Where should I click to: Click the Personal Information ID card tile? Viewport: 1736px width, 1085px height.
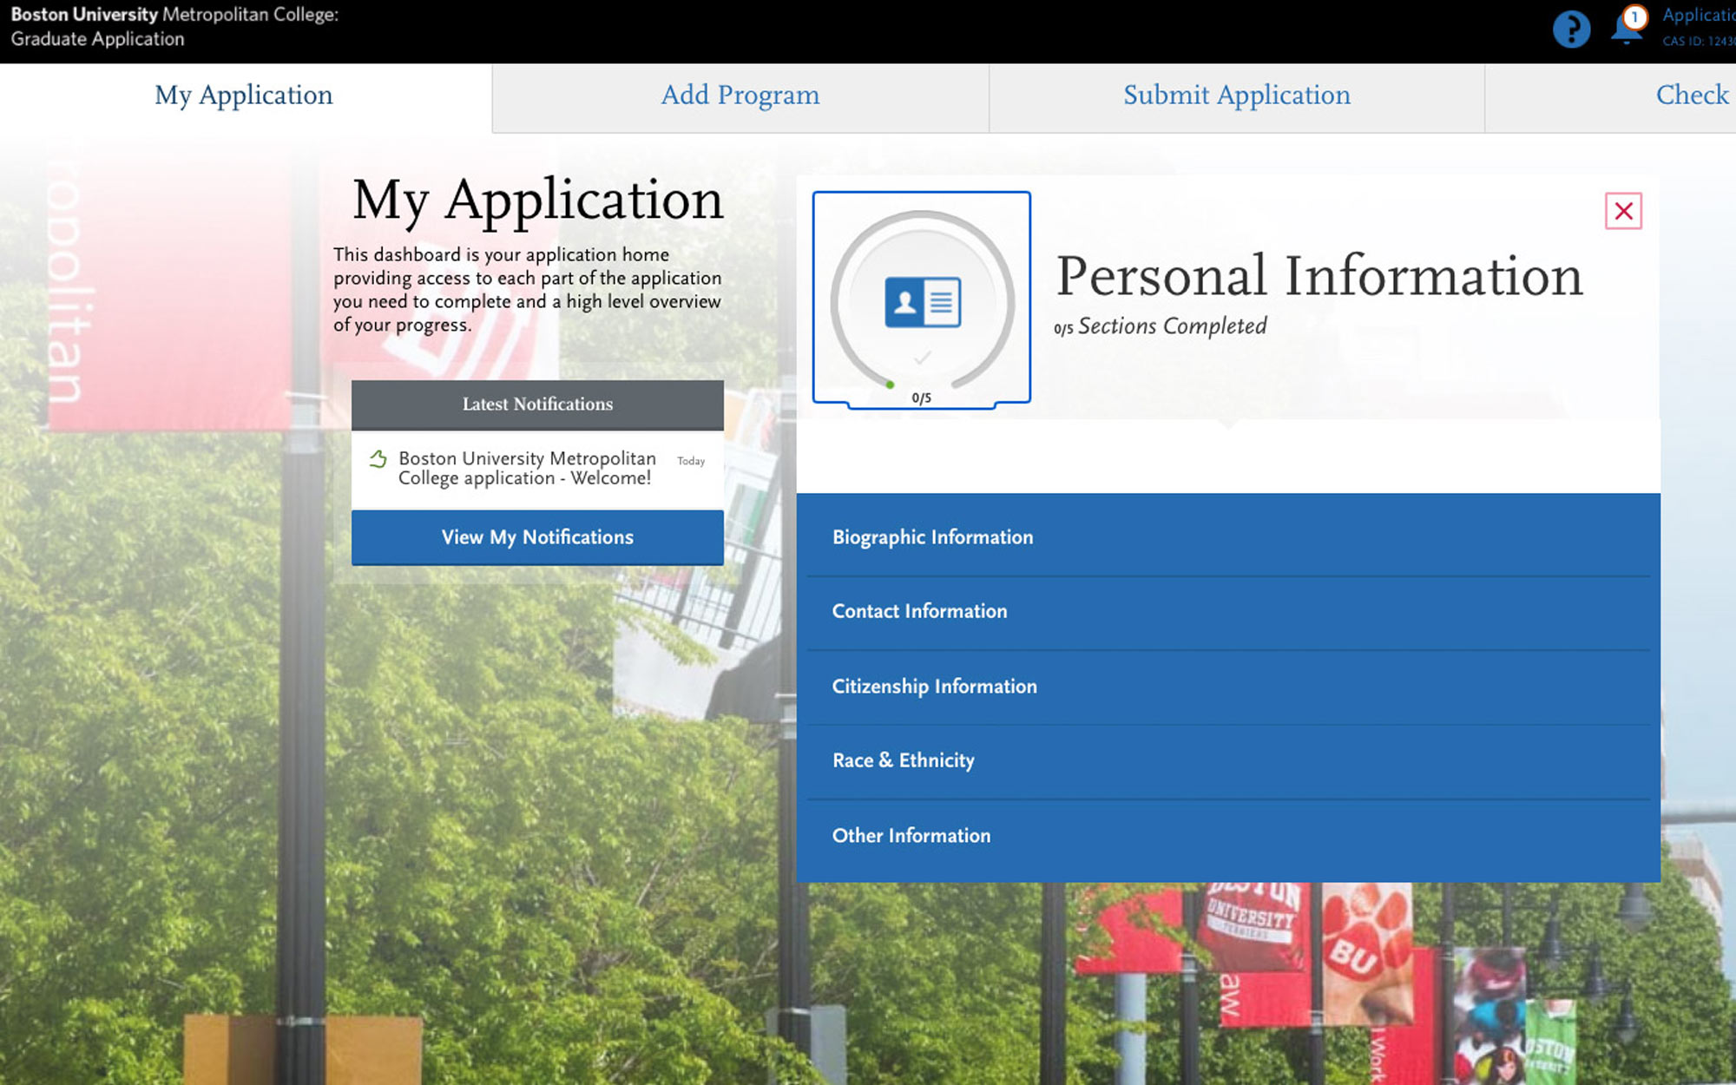(922, 299)
